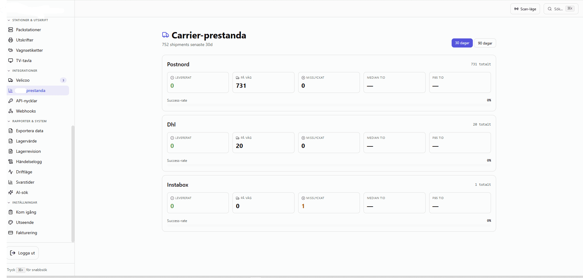This screenshot has height=278, width=583.
Task: Open Packstationer icon in sidebar
Action: tap(11, 30)
